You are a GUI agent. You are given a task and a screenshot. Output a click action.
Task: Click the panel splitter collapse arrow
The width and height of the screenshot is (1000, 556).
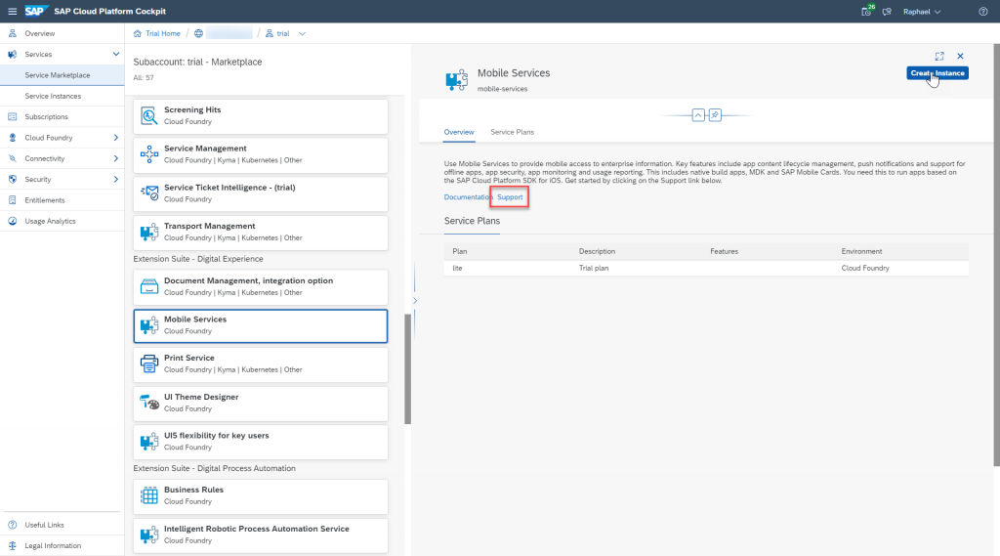(x=414, y=301)
